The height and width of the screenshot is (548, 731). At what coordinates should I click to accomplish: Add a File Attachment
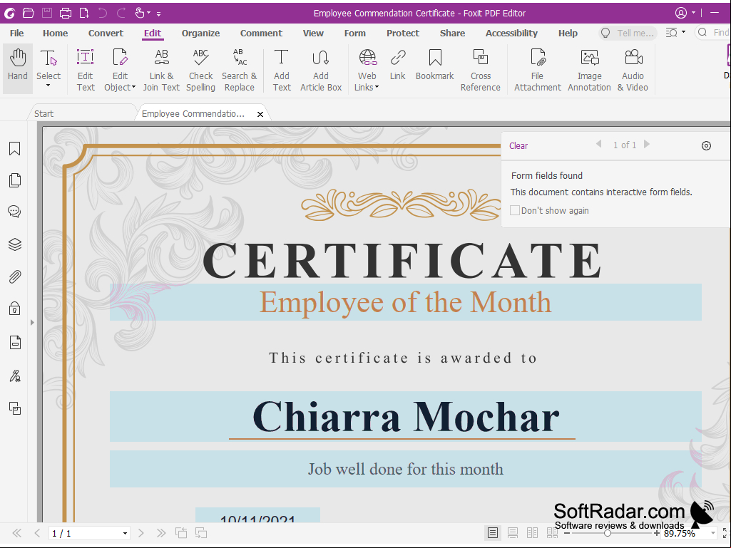coord(538,68)
